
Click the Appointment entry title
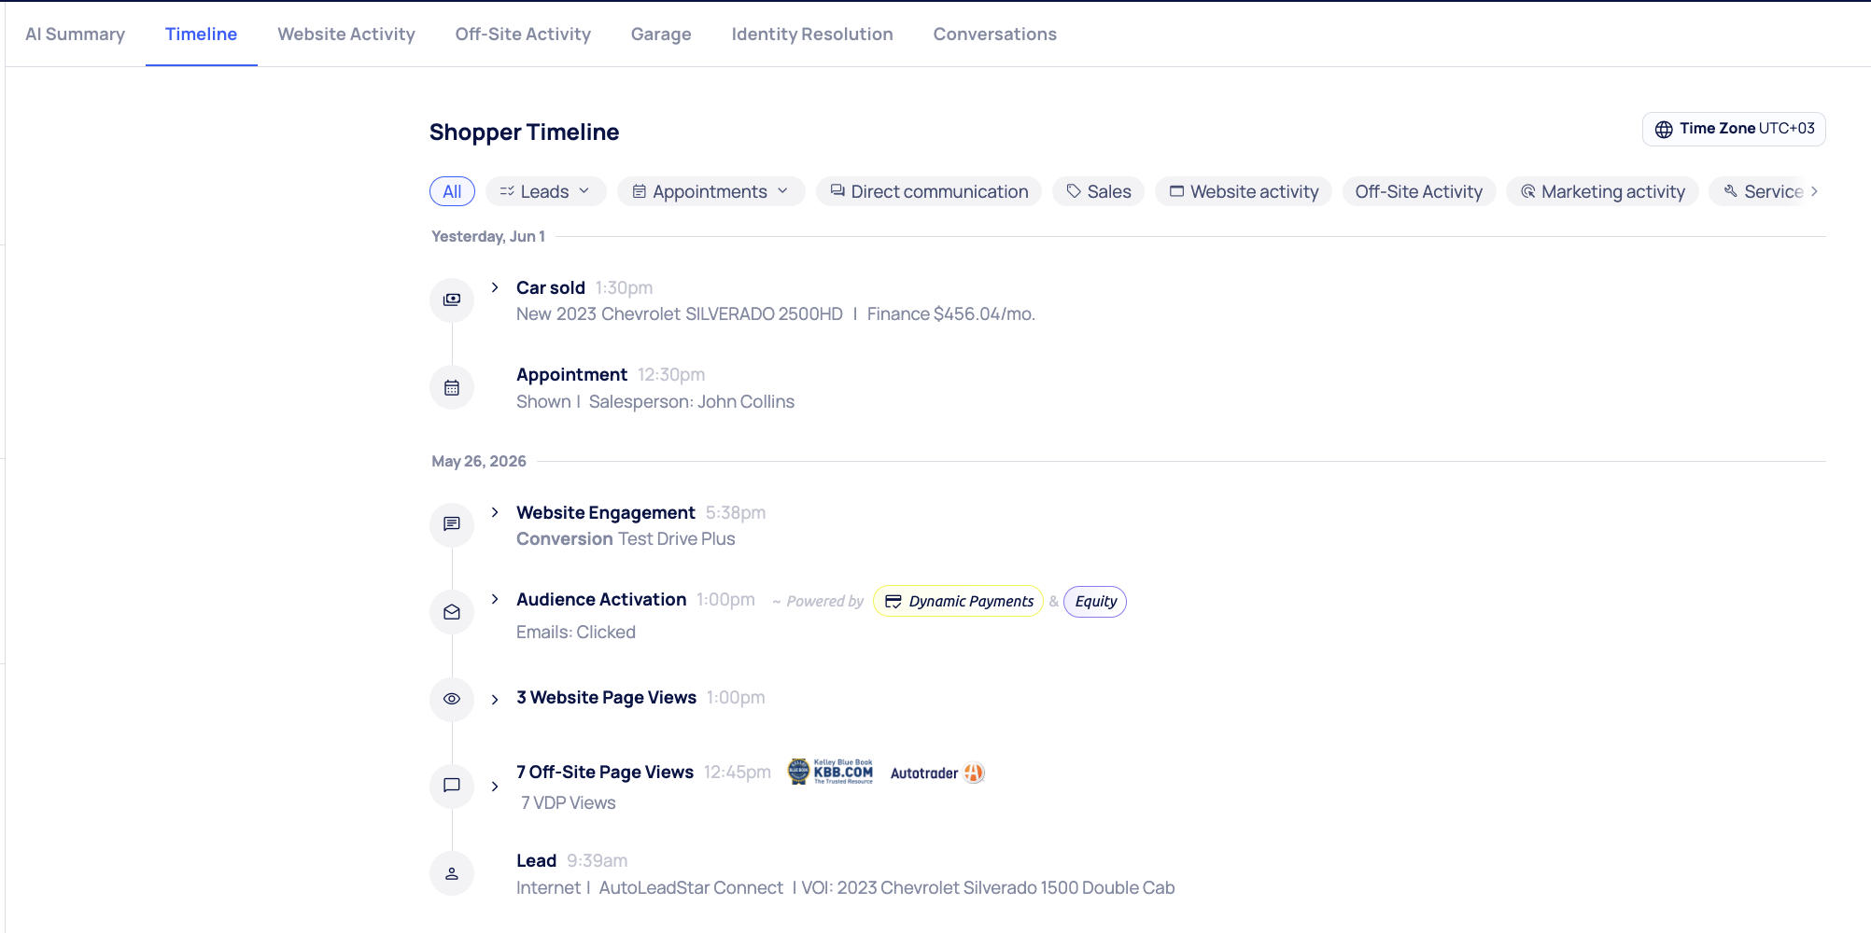(571, 374)
